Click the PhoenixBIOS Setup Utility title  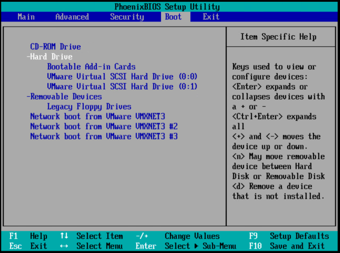167,7
